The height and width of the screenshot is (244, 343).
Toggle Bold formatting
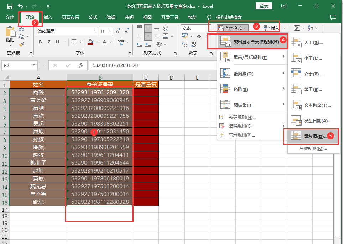(x=40, y=42)
